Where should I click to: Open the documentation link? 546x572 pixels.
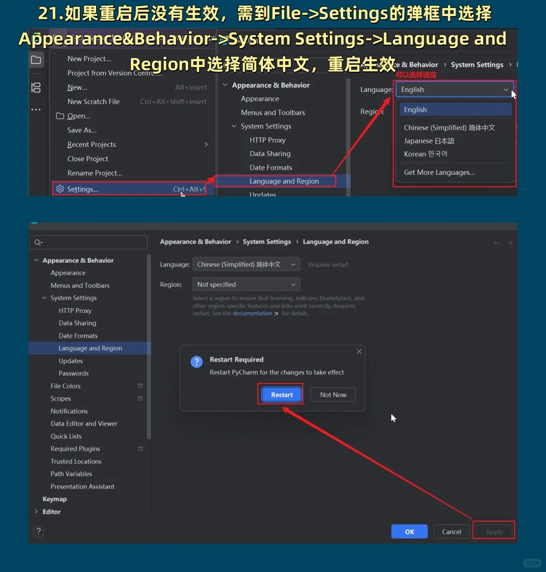click(253, 313)
